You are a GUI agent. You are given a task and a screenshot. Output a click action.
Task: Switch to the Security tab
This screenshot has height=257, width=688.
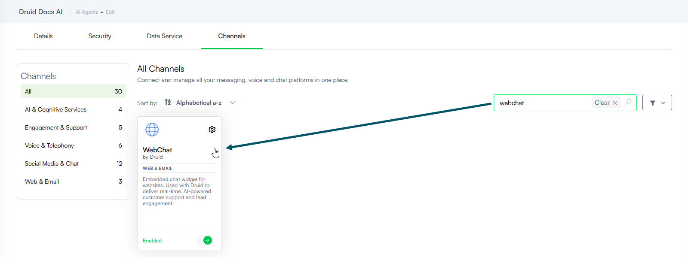100,36
